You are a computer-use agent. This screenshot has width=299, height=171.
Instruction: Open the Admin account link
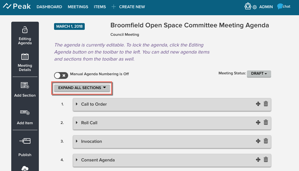(266, 7)
